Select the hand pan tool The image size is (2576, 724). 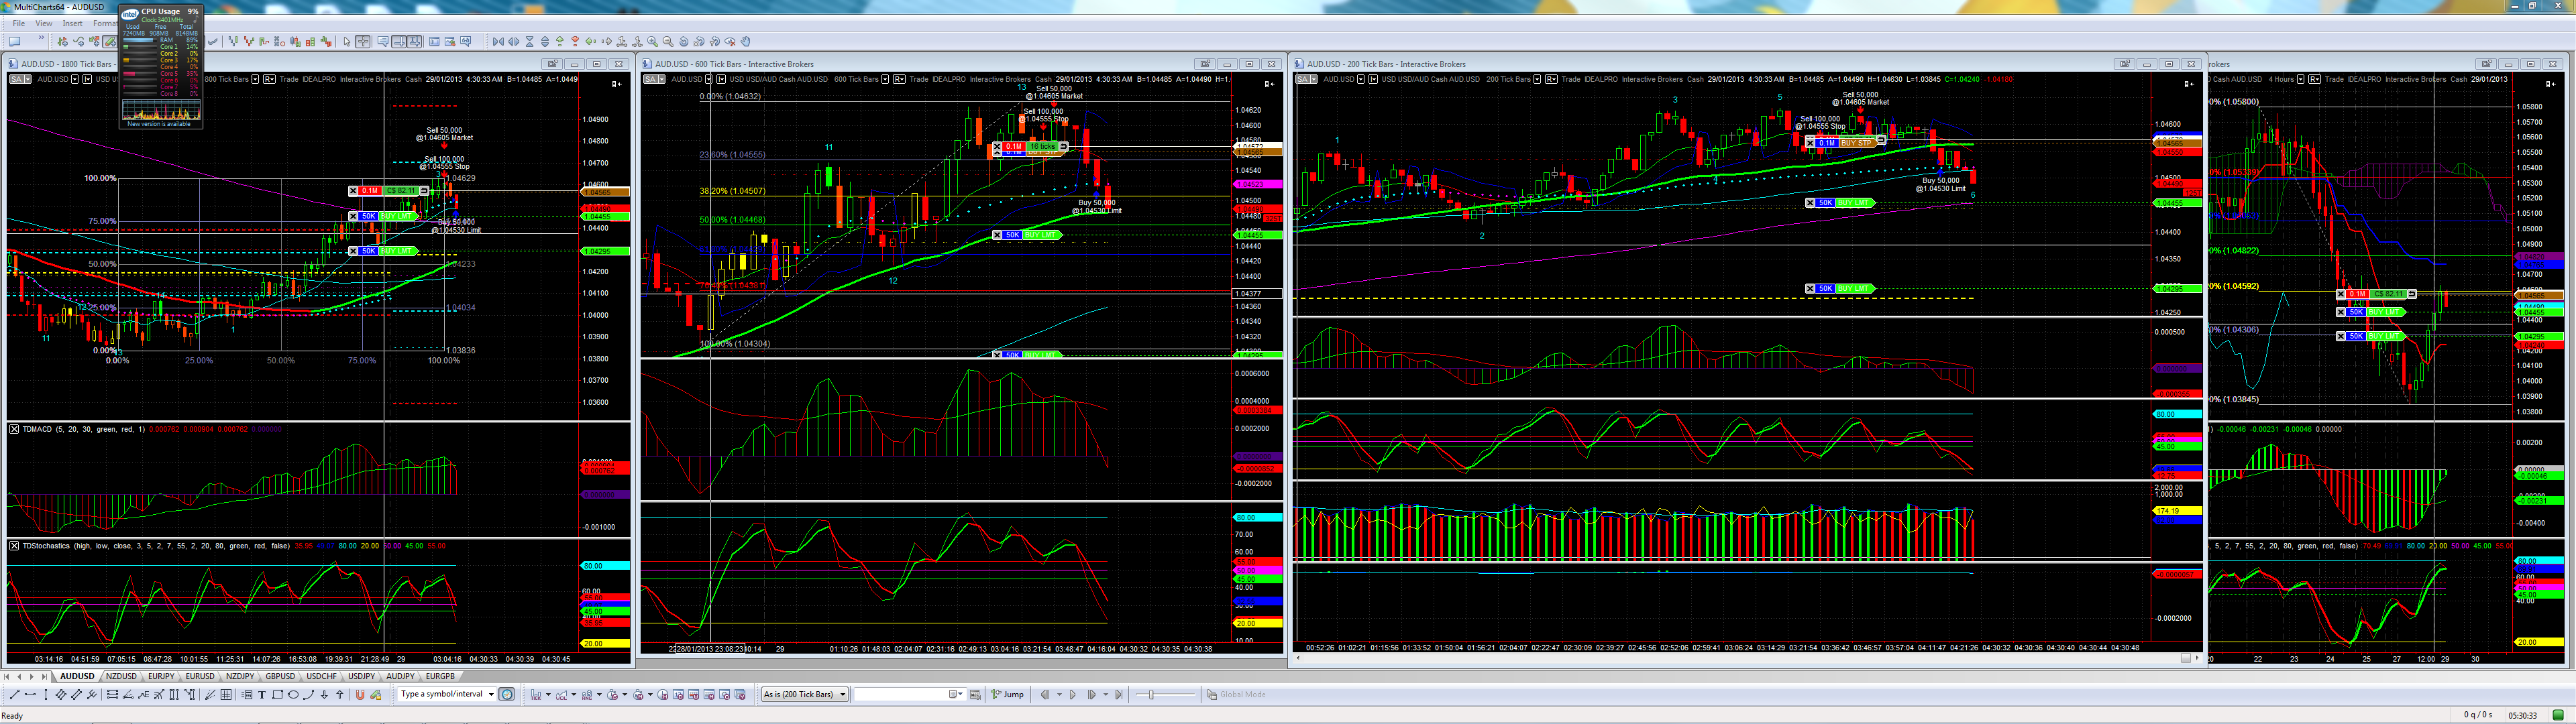745,41
